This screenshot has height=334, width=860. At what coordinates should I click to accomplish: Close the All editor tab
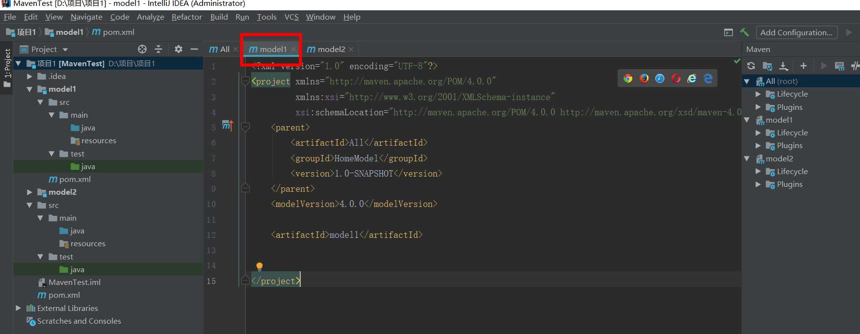pos(235,50)
